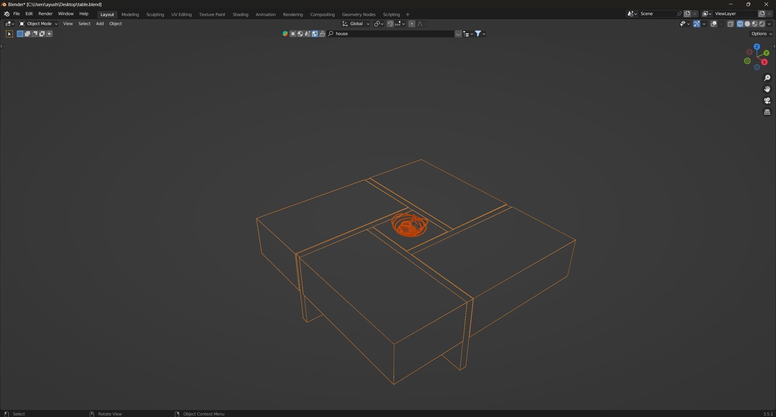Open the Help menu
Image resolution: width=776 pixels, height=417 pixels.
click(84, 14)
